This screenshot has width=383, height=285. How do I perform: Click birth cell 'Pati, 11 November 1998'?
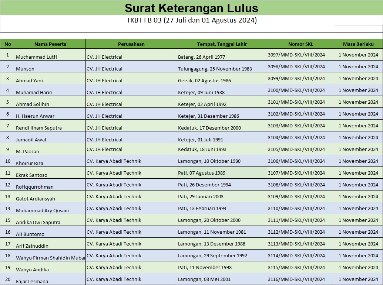coord(222,267)
